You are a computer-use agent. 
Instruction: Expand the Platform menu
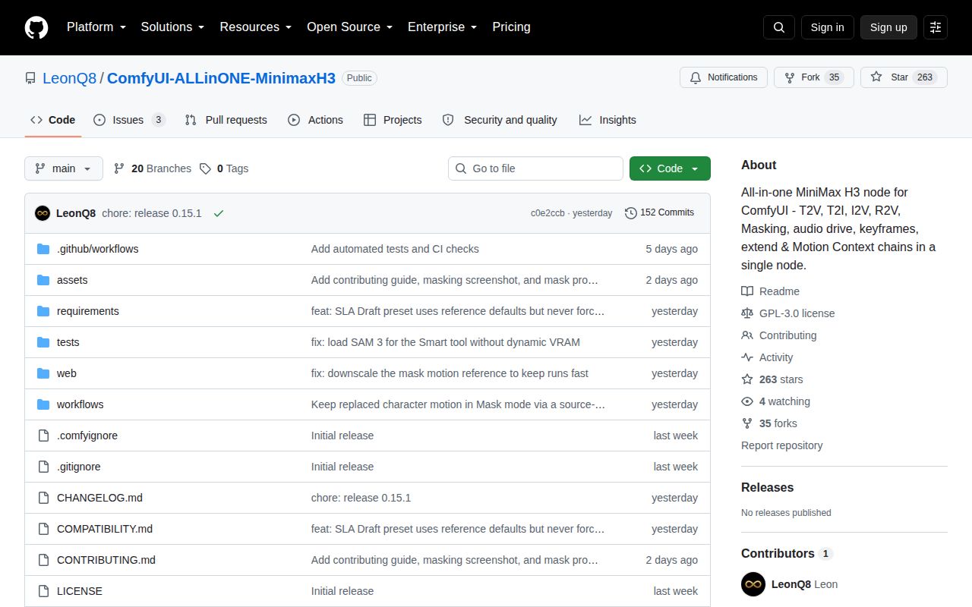coord(96,27)
